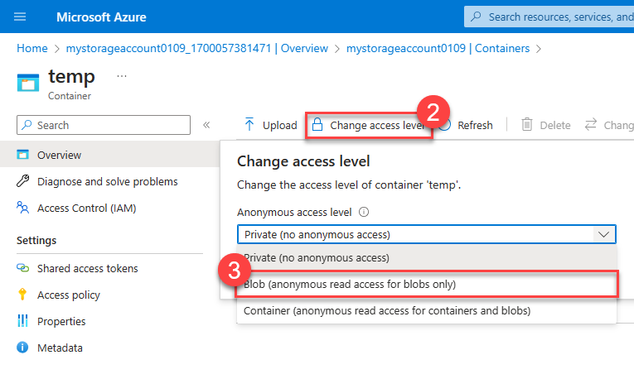
Task: Show info tooltip for Anonymous access level
Action: [x=364, y=212]
